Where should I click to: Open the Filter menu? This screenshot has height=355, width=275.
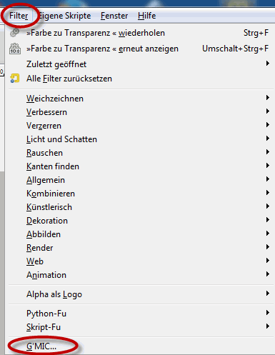19,16
